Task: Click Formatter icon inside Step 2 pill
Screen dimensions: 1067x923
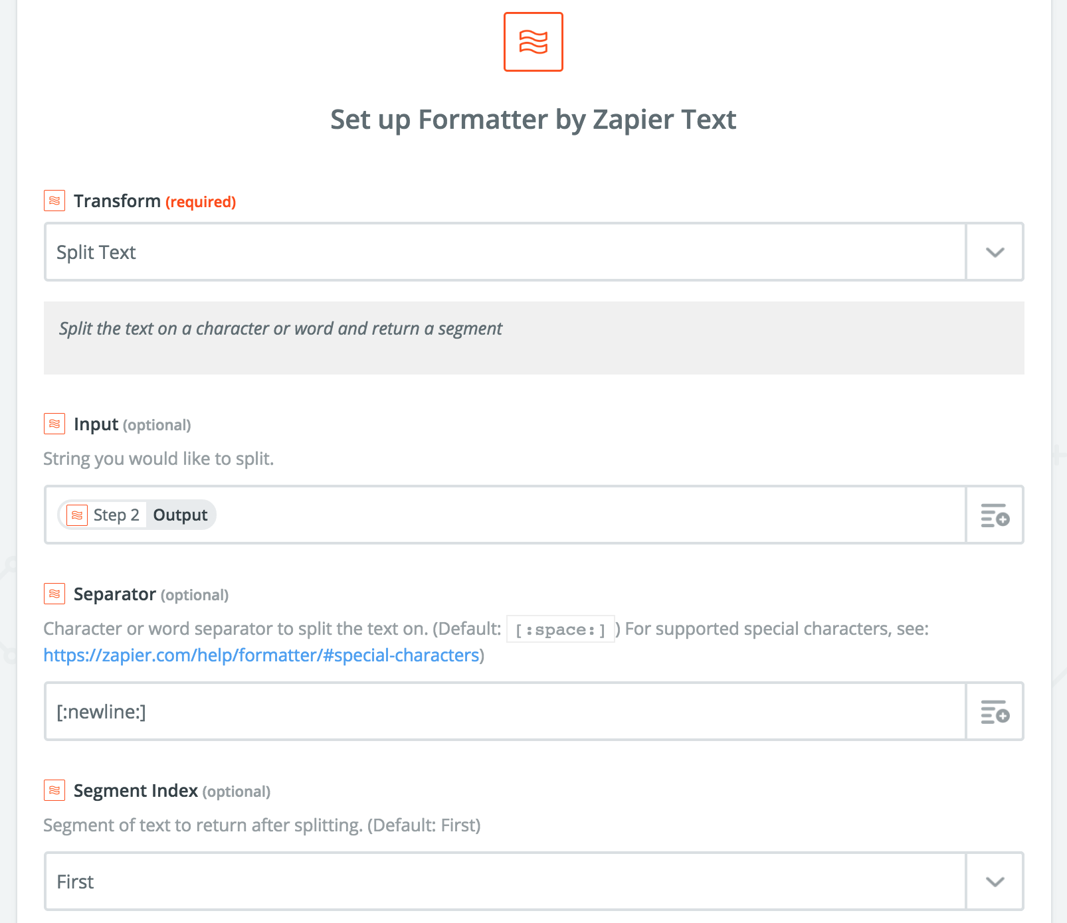Action: point(77,515)
